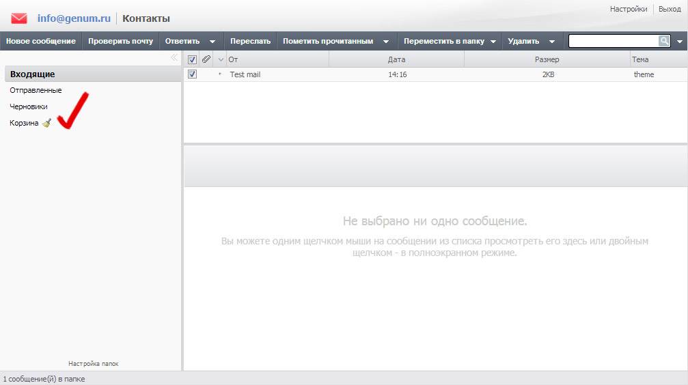Open the Настройки link
Image resolution: width=688 pixels, height=385 pixels.
628,9
